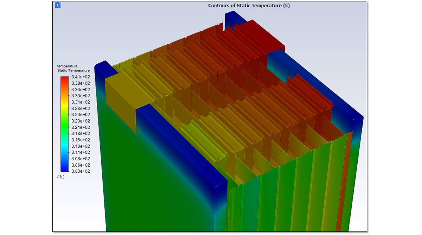Click the 3.13e+02 legend tick value
The image size is (422, 235).
(80, 146)
